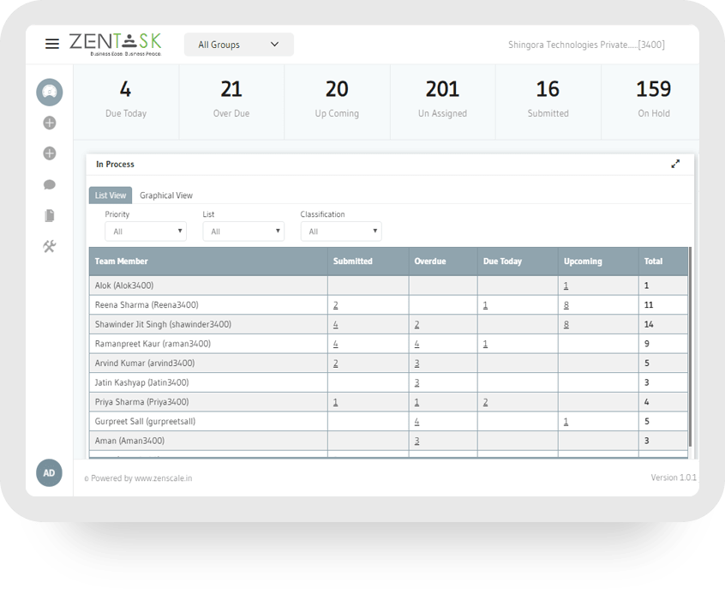Expand the In Process panel using diagonal arrows
The image size is (725, 589).
pyautogui.click(x=675, y=164)
